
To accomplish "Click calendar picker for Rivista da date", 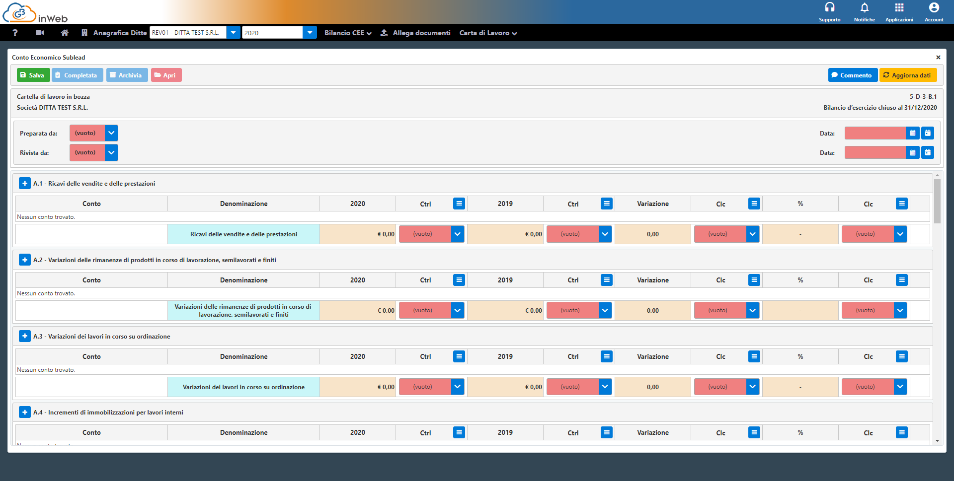I will click(x=913, y=152).
